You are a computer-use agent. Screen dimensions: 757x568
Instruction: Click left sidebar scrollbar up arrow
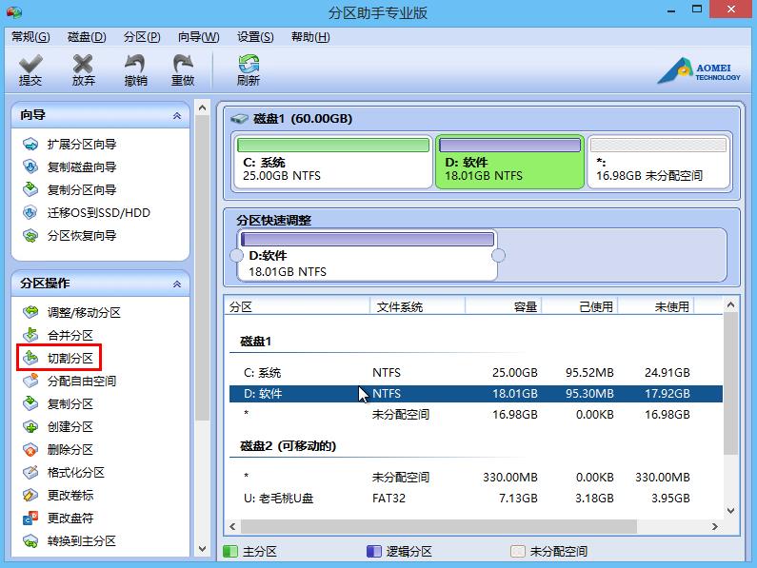pyautogui.click(x=202, y=108)
